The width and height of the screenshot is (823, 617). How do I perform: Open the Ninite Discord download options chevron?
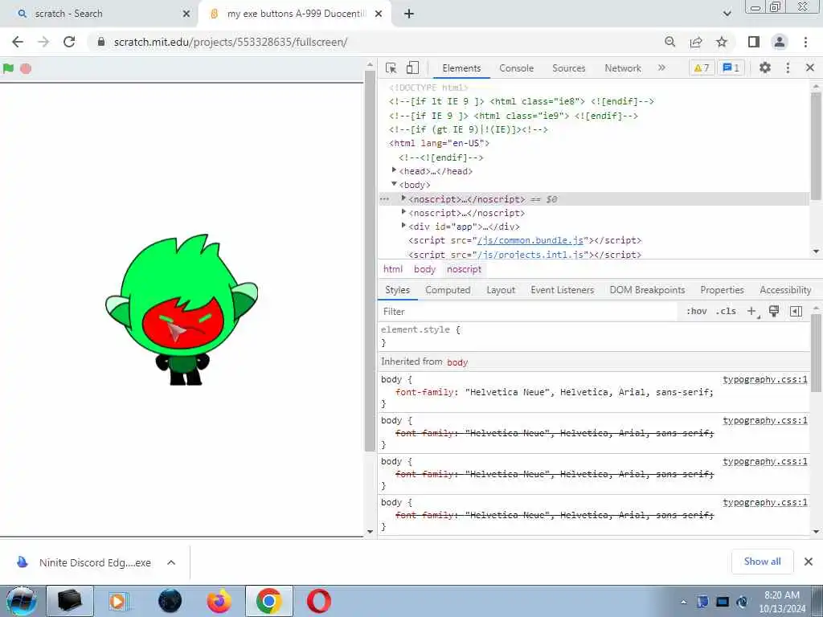click(x=171, y=562)
